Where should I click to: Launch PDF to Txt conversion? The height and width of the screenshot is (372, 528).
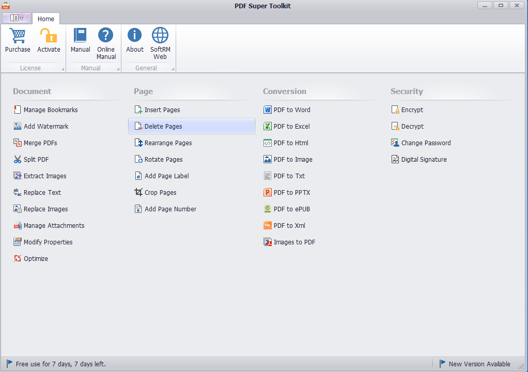[x=284, y=176]
